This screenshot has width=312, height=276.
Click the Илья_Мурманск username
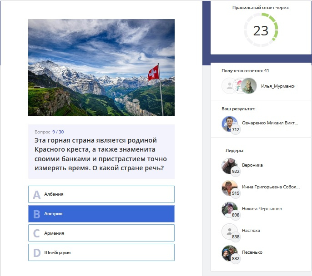(278, 86)
